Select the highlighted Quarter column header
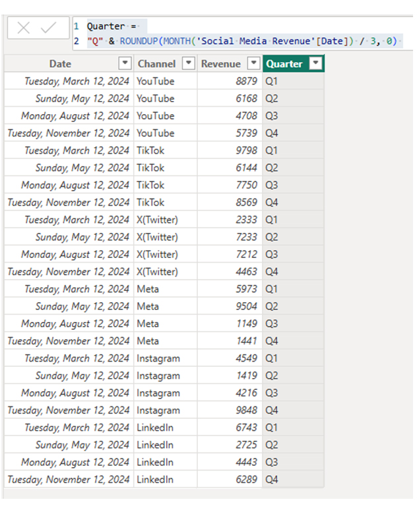Screen dimensions: 417x510 284,64
